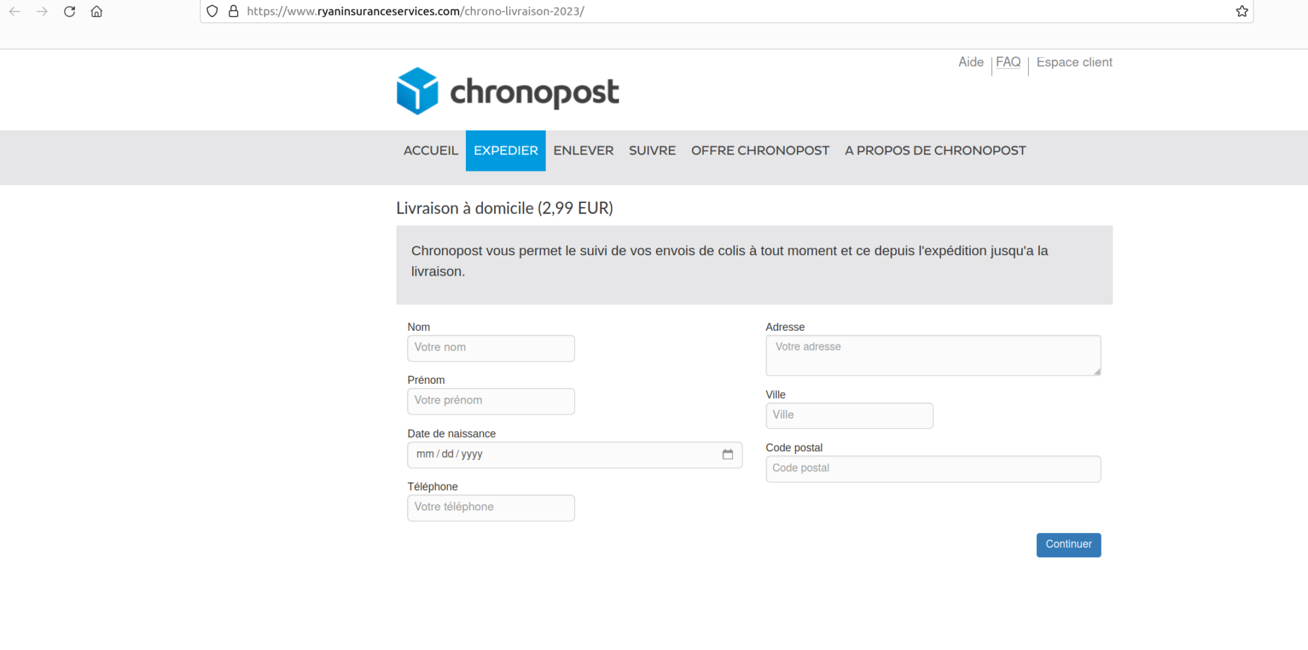This screenshot has width=1308, height=650.
Task: Click into the Code postal field
Action: [x=933, y=469]
